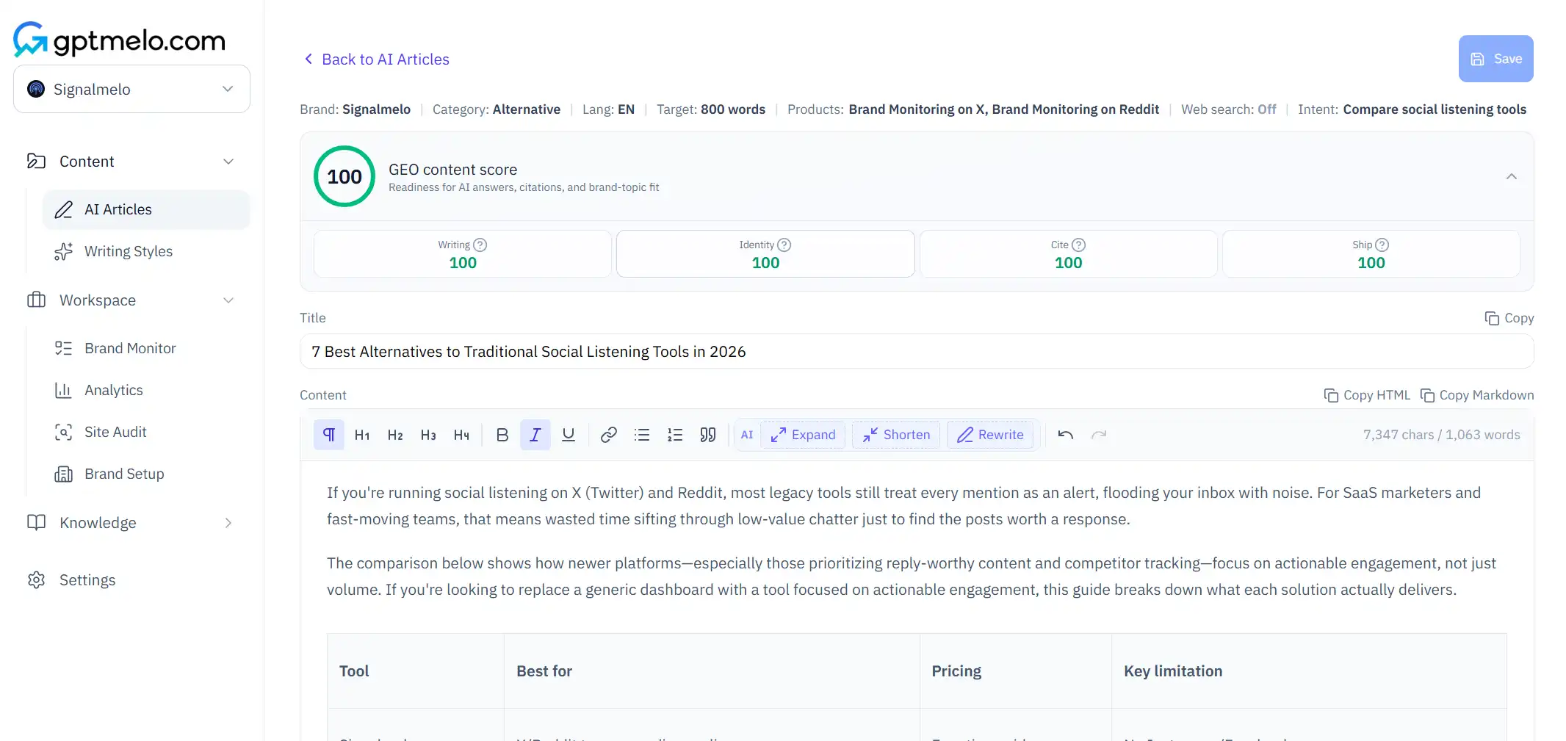Screen dimensions: 1566x741
Task: Insert a link with the chain icon
Action: [x=609, y=435]
